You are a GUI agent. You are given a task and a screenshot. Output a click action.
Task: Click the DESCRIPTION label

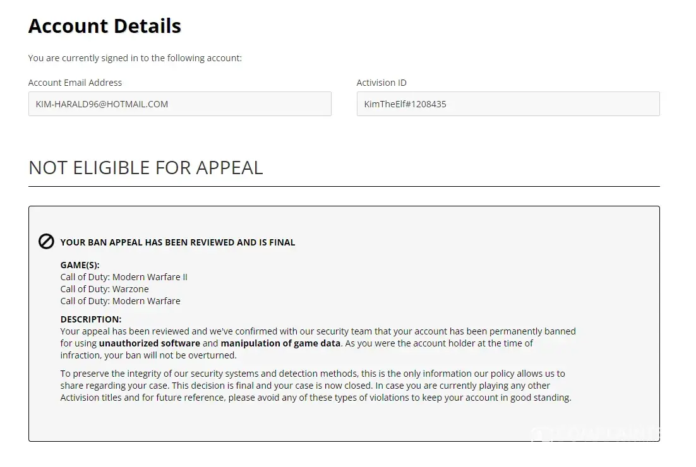click(x=91, y=319)
